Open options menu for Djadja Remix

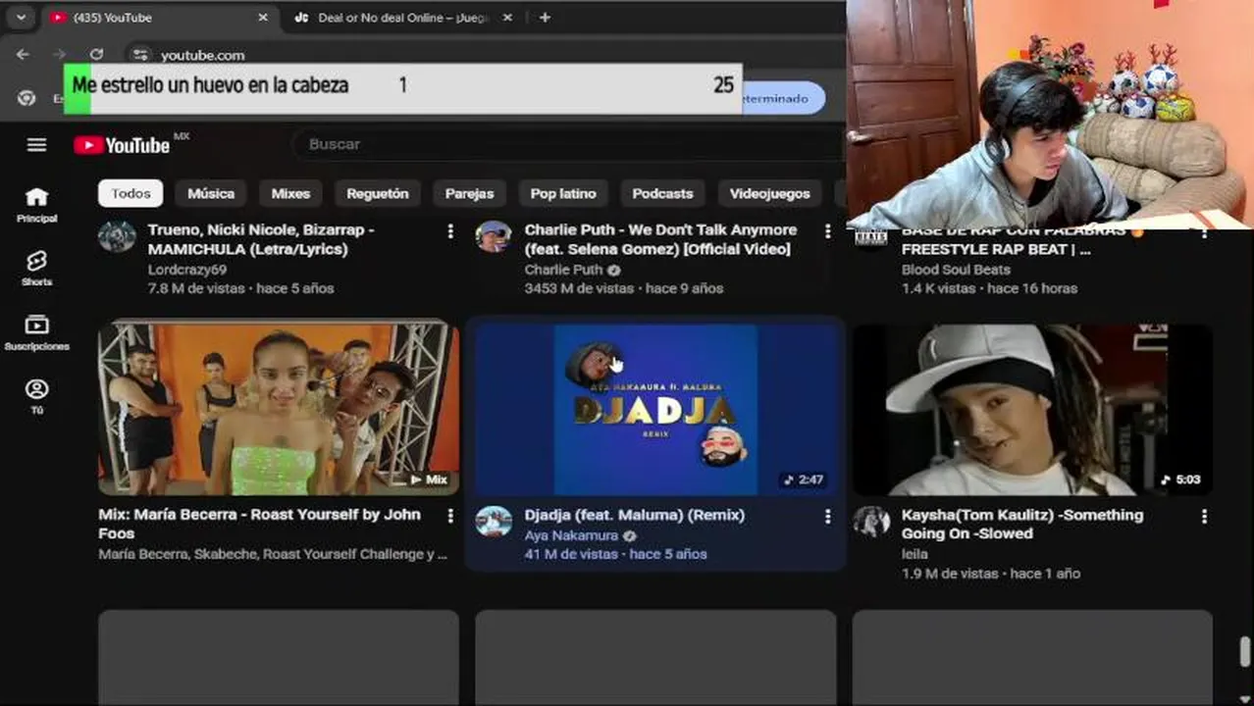point(827,516)
